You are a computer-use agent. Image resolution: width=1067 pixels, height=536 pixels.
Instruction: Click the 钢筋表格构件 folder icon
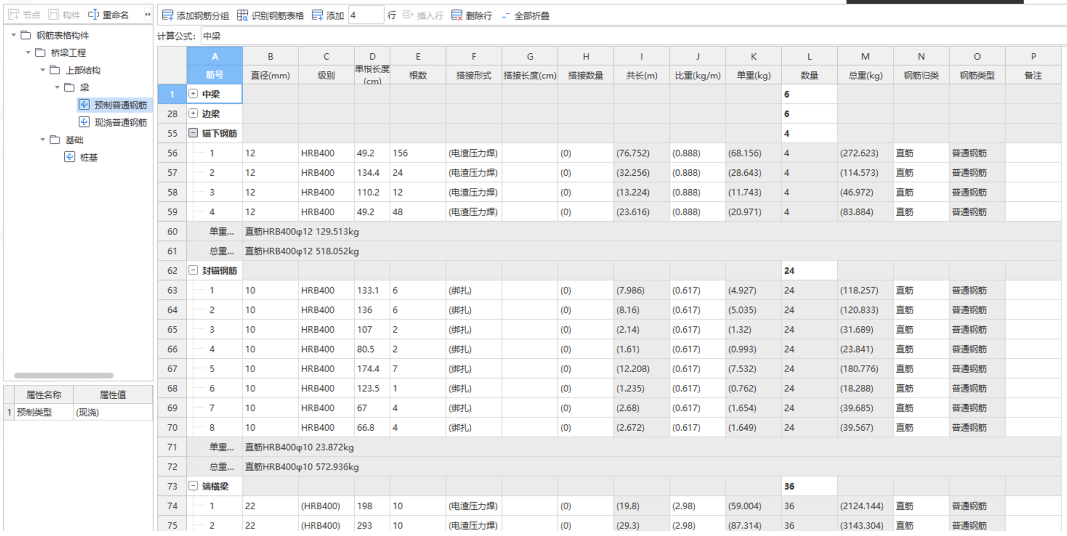click(x=26, y=35)
